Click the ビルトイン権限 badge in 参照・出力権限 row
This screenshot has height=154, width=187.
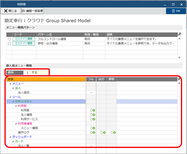coord(24,44)
